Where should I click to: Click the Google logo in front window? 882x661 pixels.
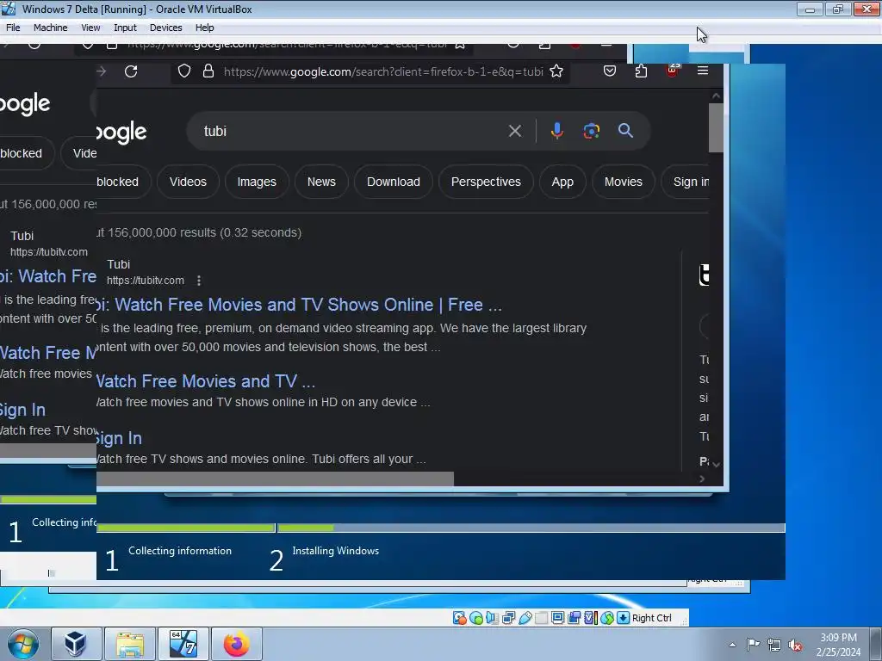[x=121, y=132]
